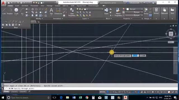Image resolution: width=179 pixels, height=100 pixels.
Task: Toggle Polar tracking in status bar
Action: pyautogui.click(x=119, y=92)
